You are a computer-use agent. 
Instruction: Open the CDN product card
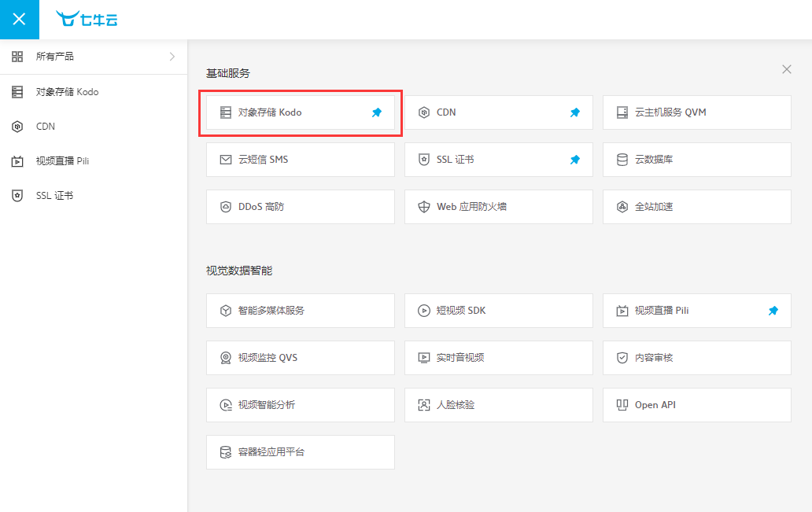499,112
